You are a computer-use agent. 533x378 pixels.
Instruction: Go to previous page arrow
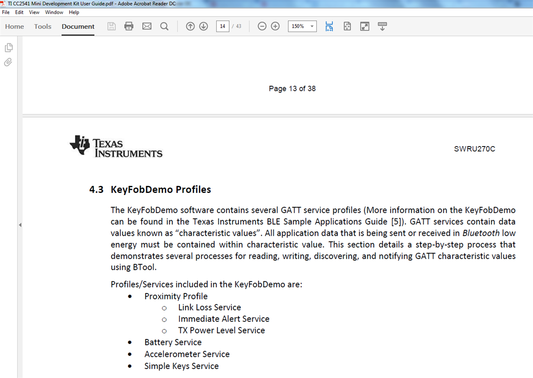point(190,26)
